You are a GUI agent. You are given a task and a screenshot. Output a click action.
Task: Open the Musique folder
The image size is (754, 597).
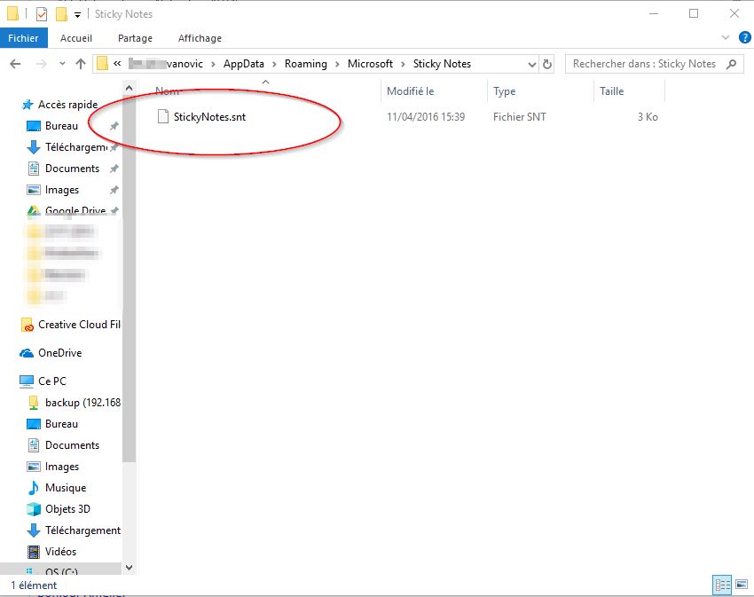pyautogui.click(x=66, y=488)
